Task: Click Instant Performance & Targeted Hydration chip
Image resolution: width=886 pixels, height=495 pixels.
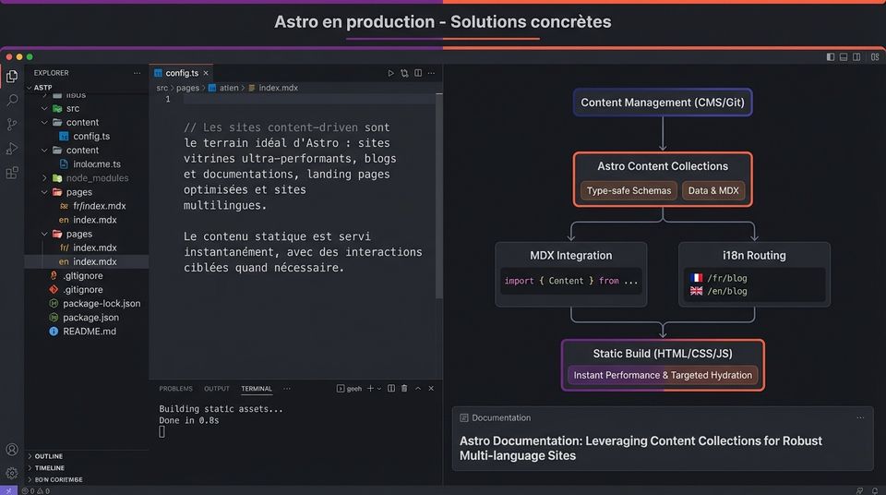Action: pyautogui.click(x=663, y=375)
